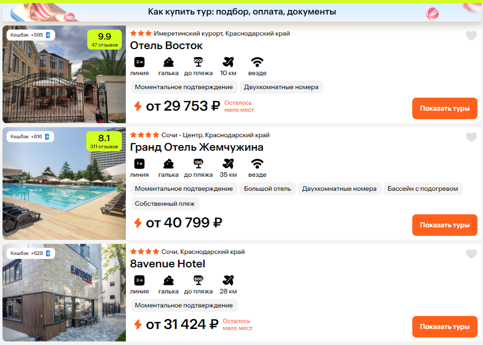Select the Собственный пляж tag
Screen dimensions: 483x345
coord(165,204)
